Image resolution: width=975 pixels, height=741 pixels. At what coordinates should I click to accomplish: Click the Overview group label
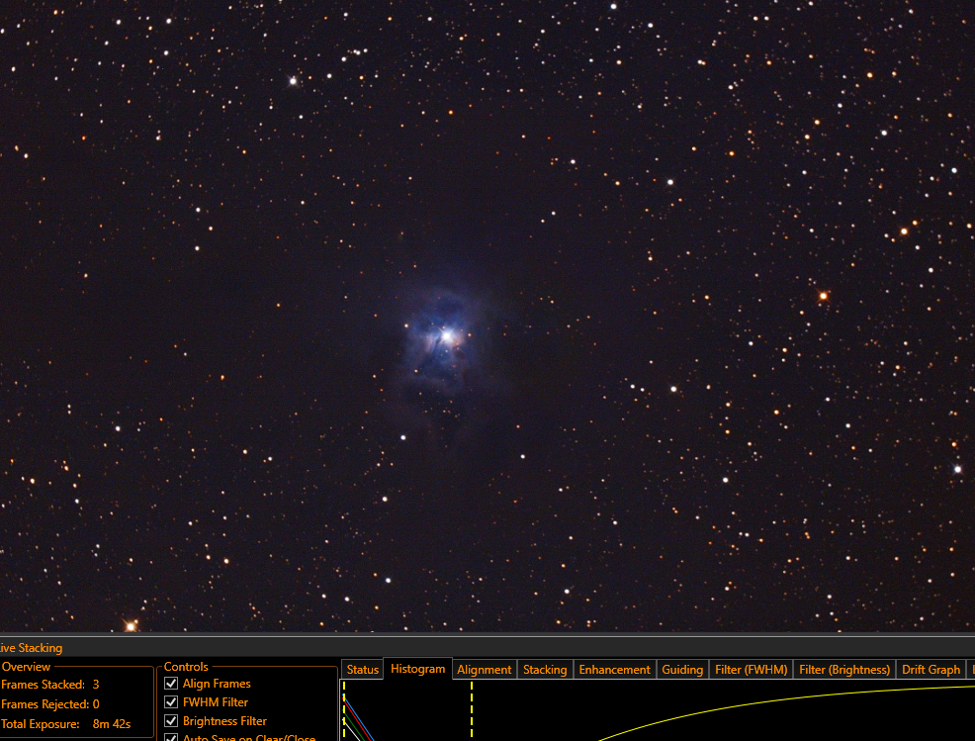26,667
